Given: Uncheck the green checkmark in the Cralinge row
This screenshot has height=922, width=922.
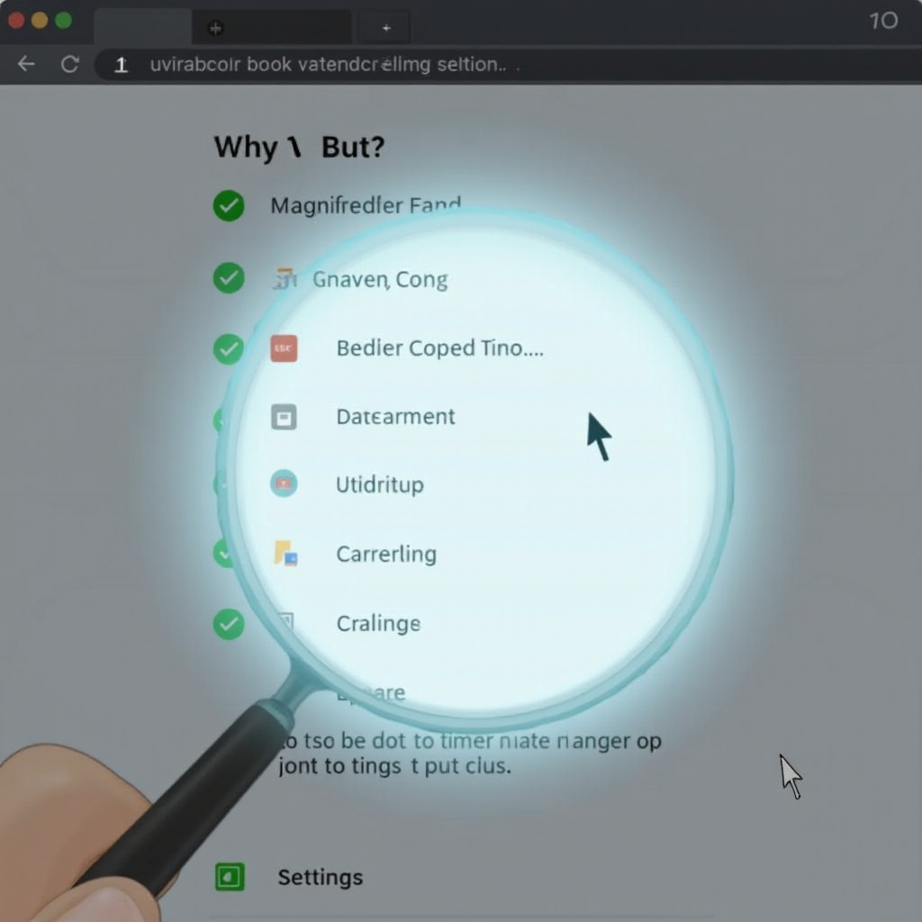Looking at the screenshot, I should coord(229,623).
